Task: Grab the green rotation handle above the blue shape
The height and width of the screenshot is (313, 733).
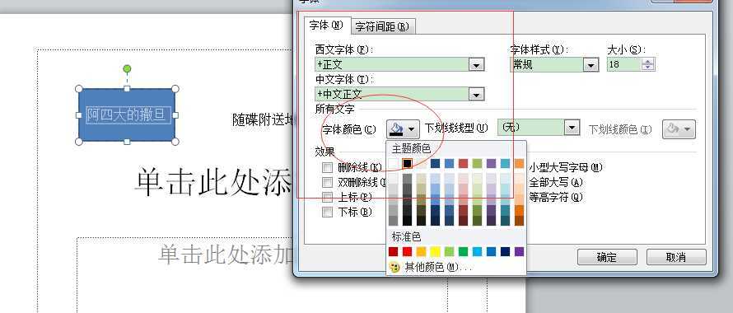Action: pyautogui.click(x=127, y=69)
